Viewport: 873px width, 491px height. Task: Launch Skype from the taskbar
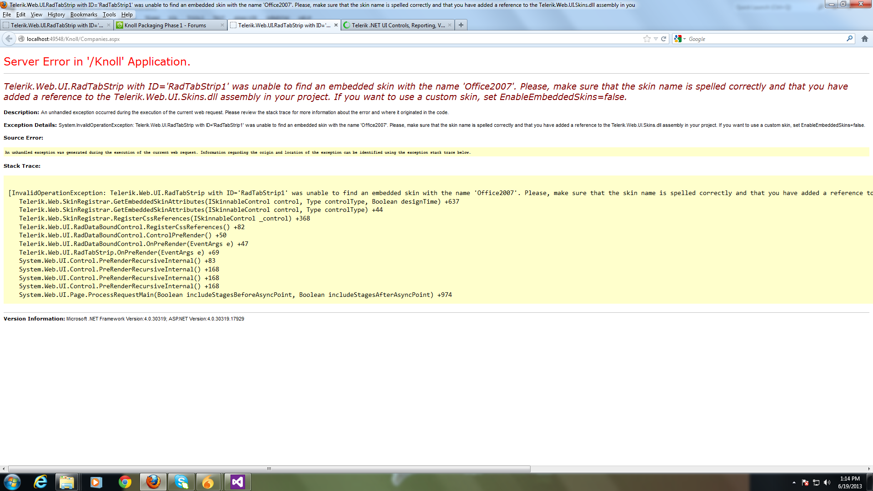[181, 482]
